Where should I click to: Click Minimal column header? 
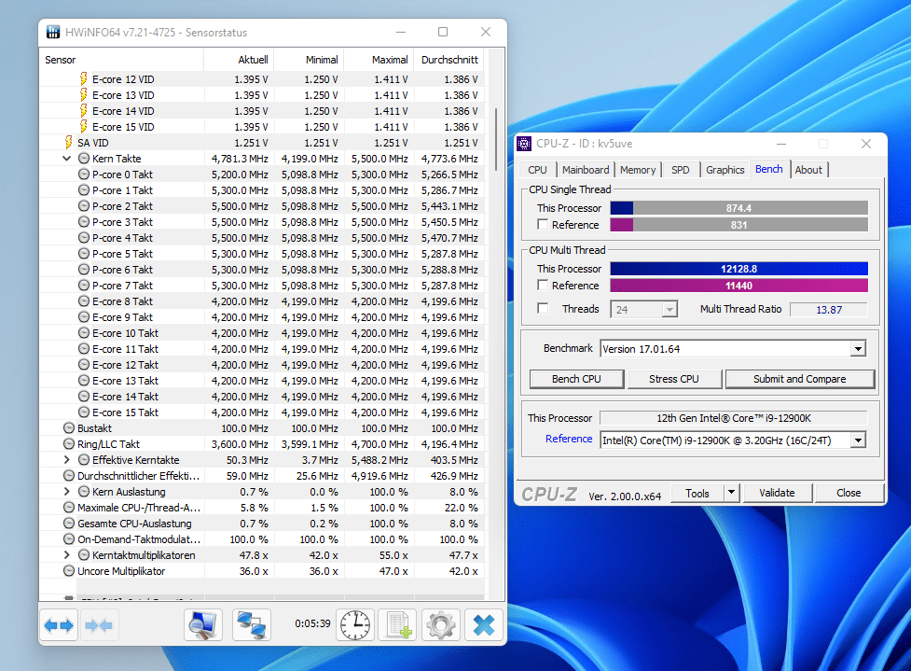tap(309, 60)
